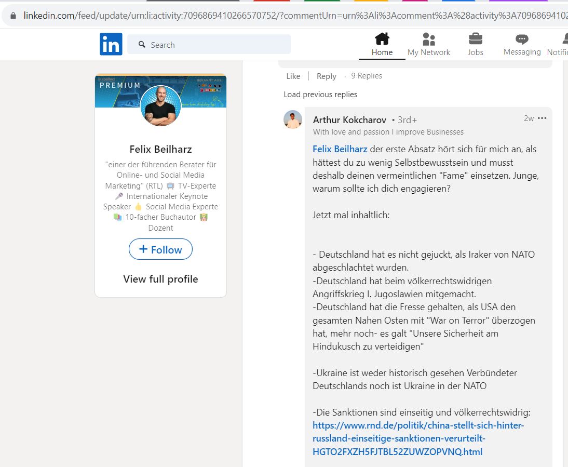The height and width of the screenshot is (467, 568).
Task: Click the '2w' comment timestamp
Action: pyautogui.click(x=529, y=118)
